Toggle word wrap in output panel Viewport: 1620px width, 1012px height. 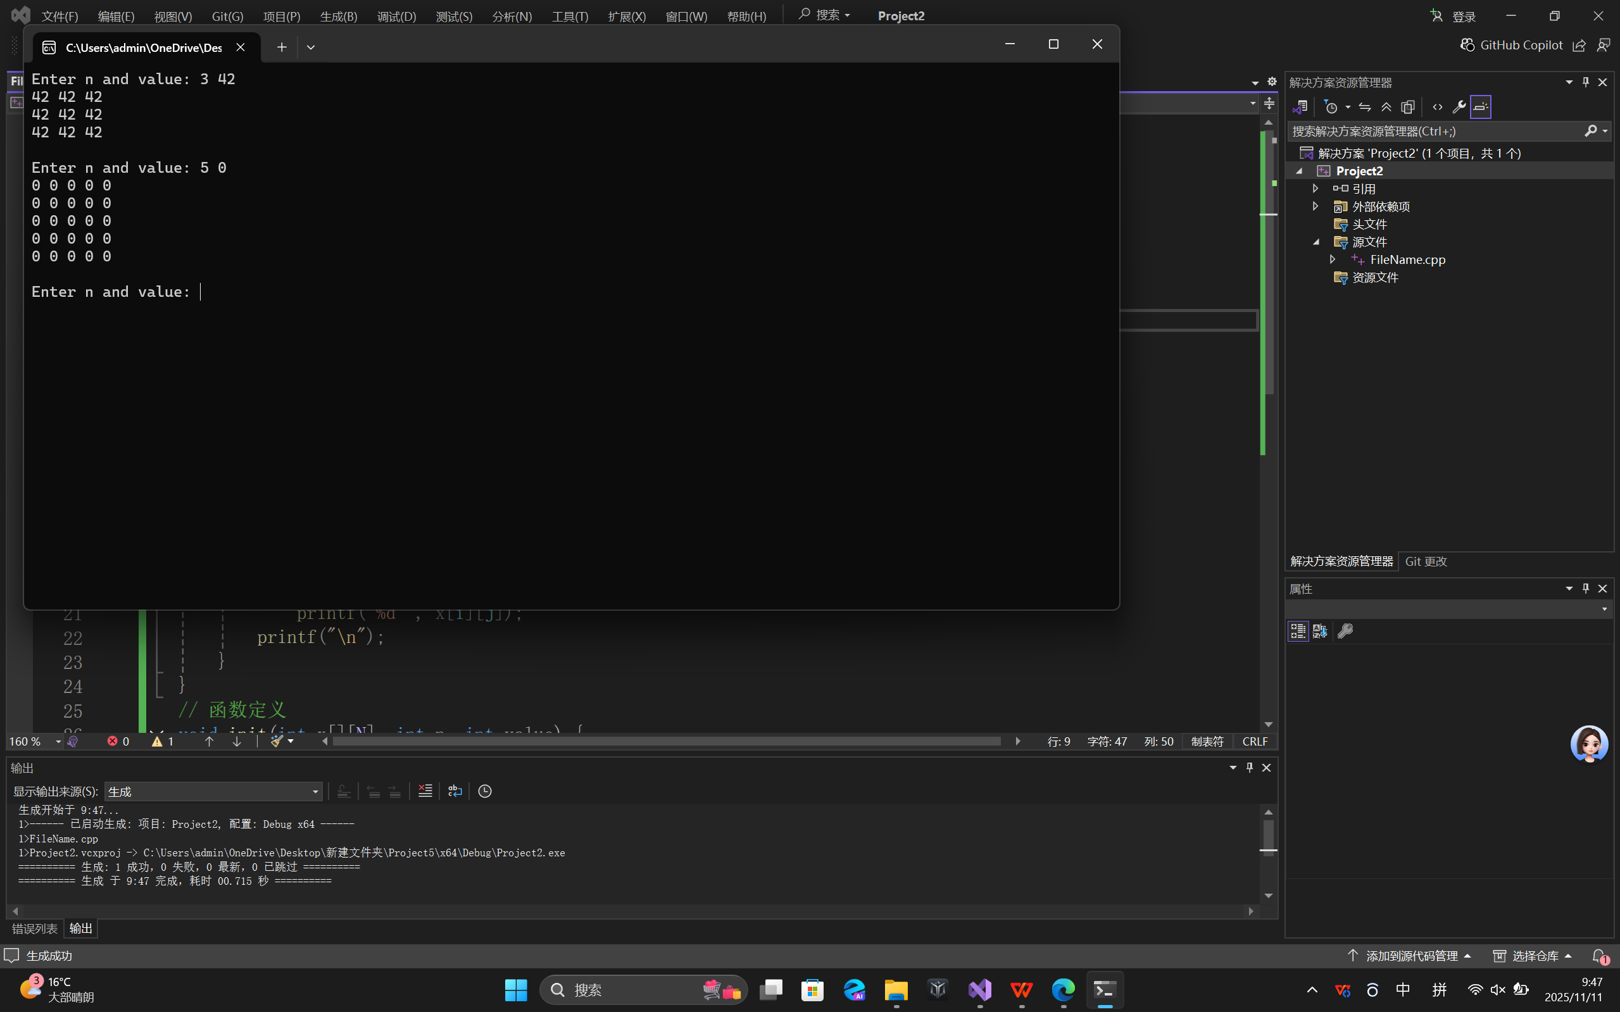coord(455,791)
